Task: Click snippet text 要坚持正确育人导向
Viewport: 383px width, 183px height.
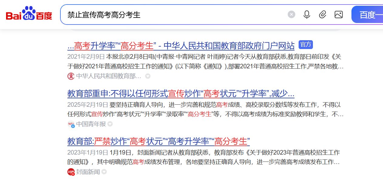Action: (x=137, y=105)
